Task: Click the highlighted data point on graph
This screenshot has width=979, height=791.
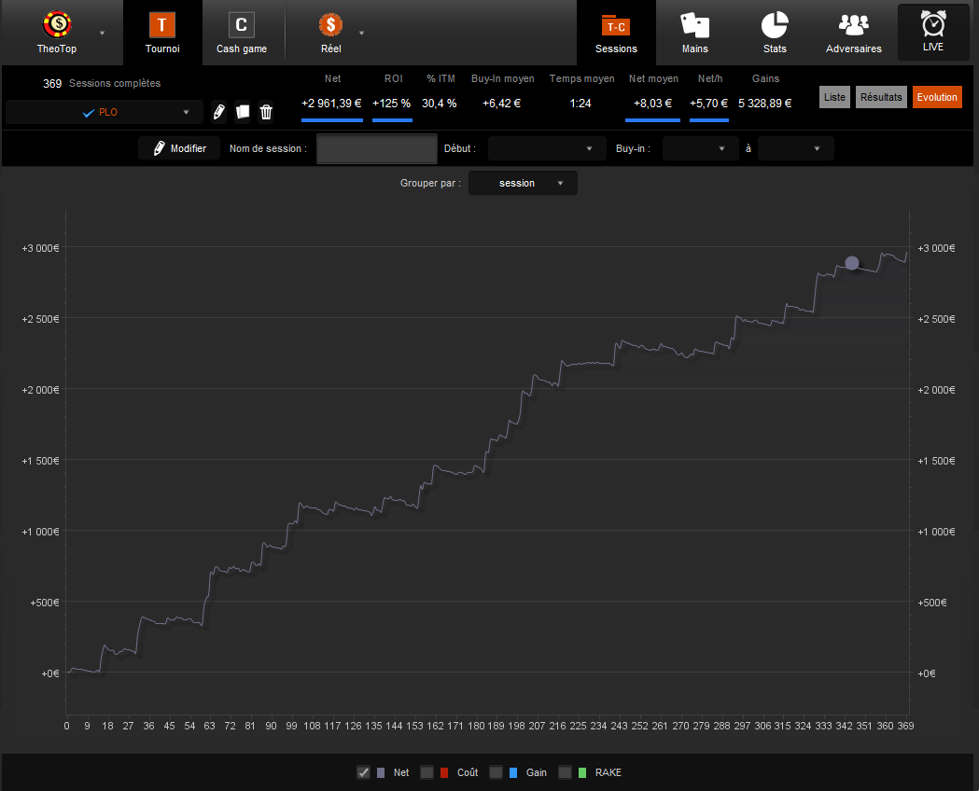Action: tap(852, 263)
